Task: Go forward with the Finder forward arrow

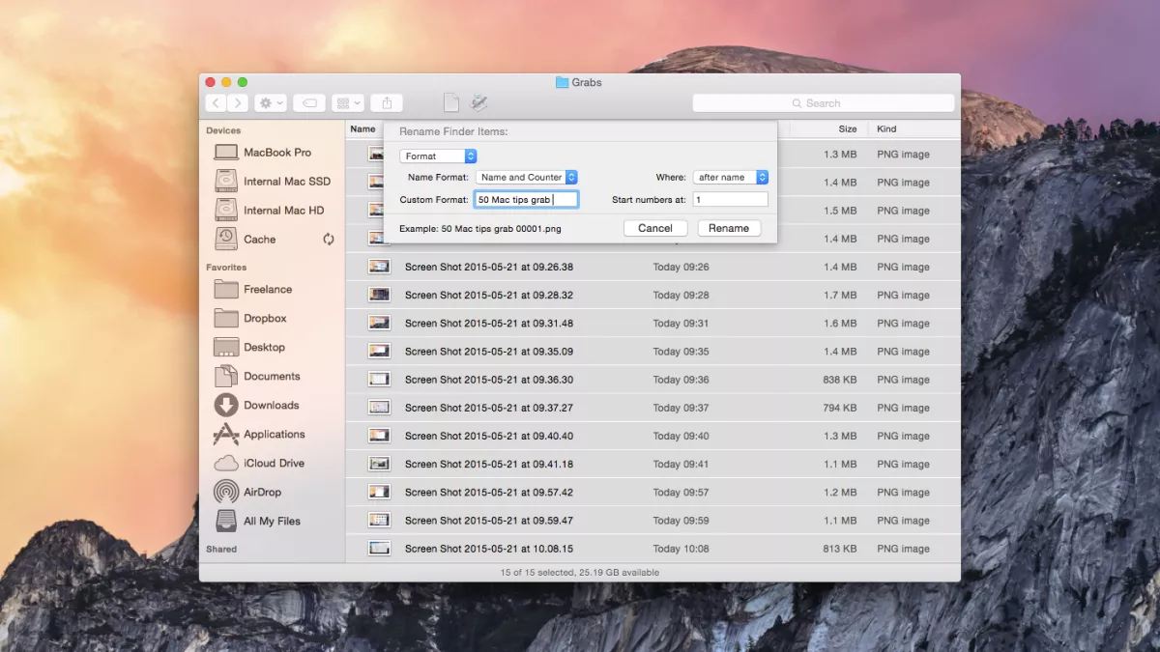Action: (238, 103)
